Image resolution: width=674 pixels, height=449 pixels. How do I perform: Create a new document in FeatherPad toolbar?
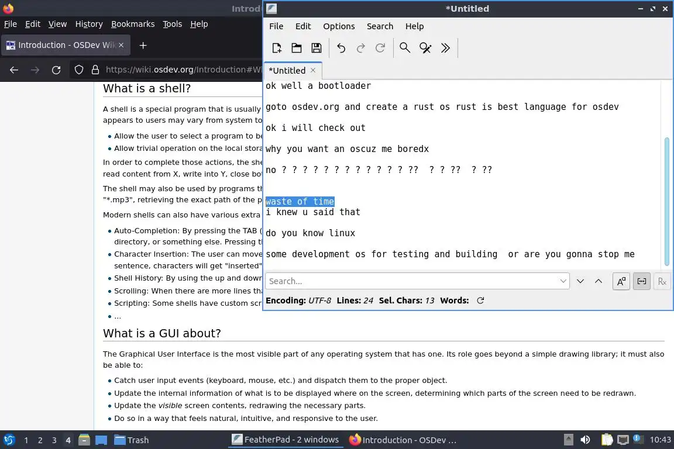pyautogui.click(x=277, y=48)
